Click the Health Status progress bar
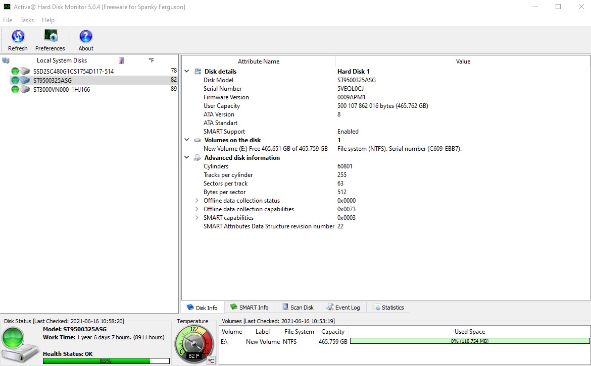 tap(106, 361)
